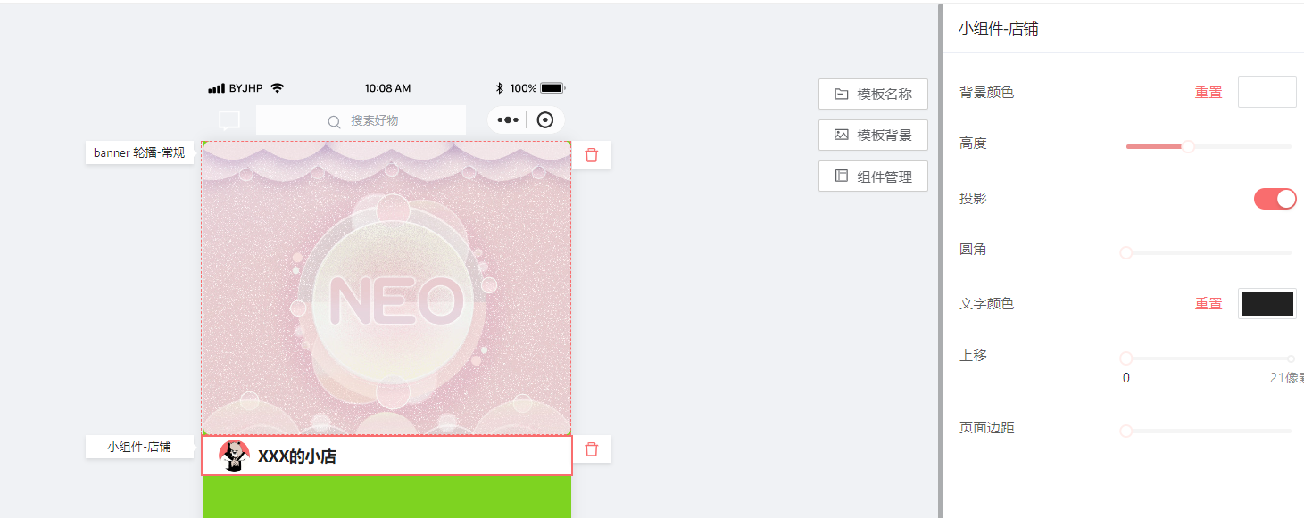Click the 高度 slider handle

click(x=1188, y=146)
